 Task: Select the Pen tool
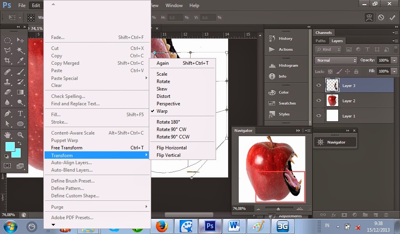click(x=8, y=114)
